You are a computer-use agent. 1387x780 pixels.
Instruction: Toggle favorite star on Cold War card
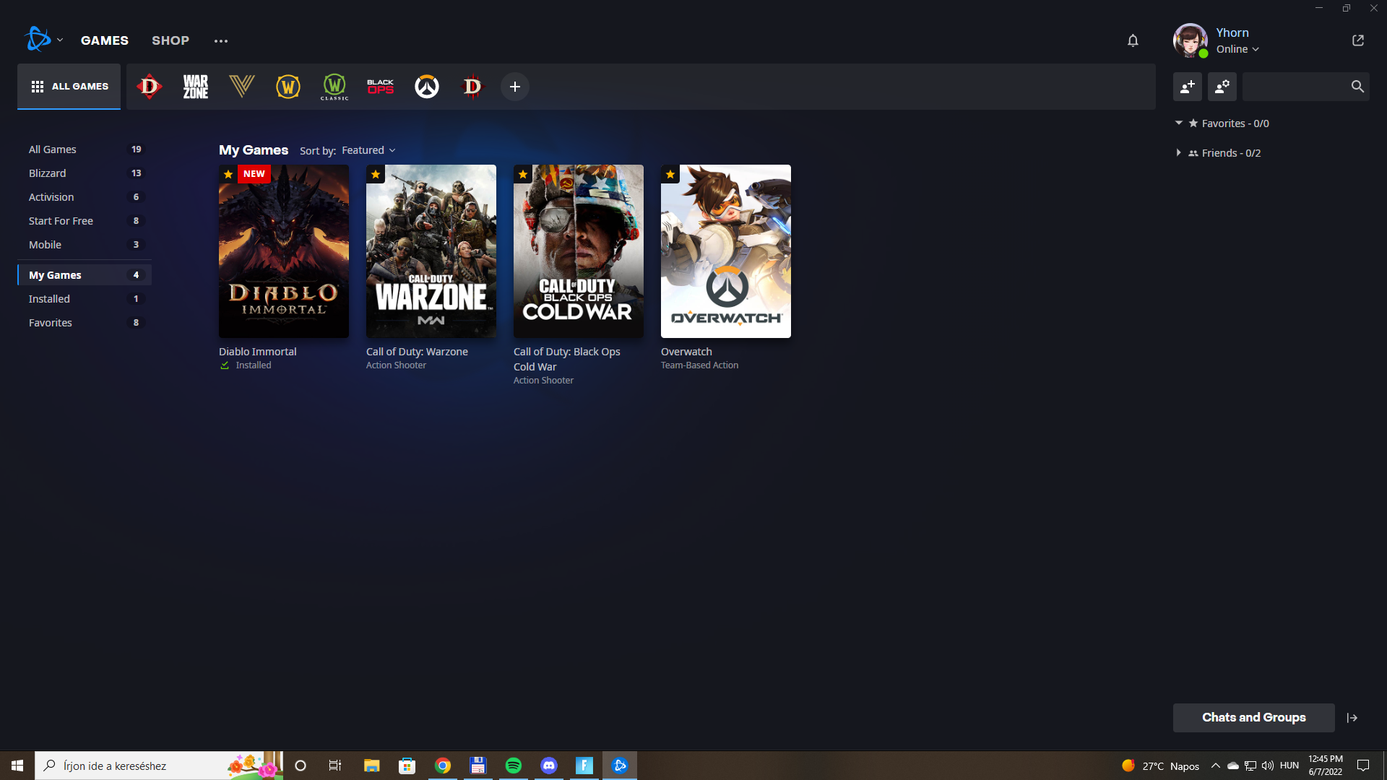(x=523, y=174)
